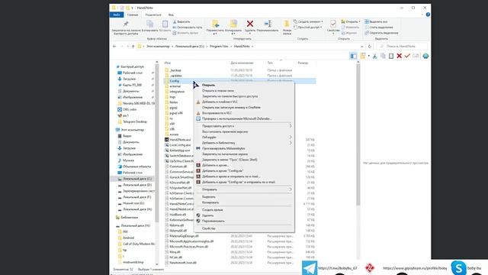Click the blue help question mark icon
The image size is (488, 275).
tap(428, 15)
